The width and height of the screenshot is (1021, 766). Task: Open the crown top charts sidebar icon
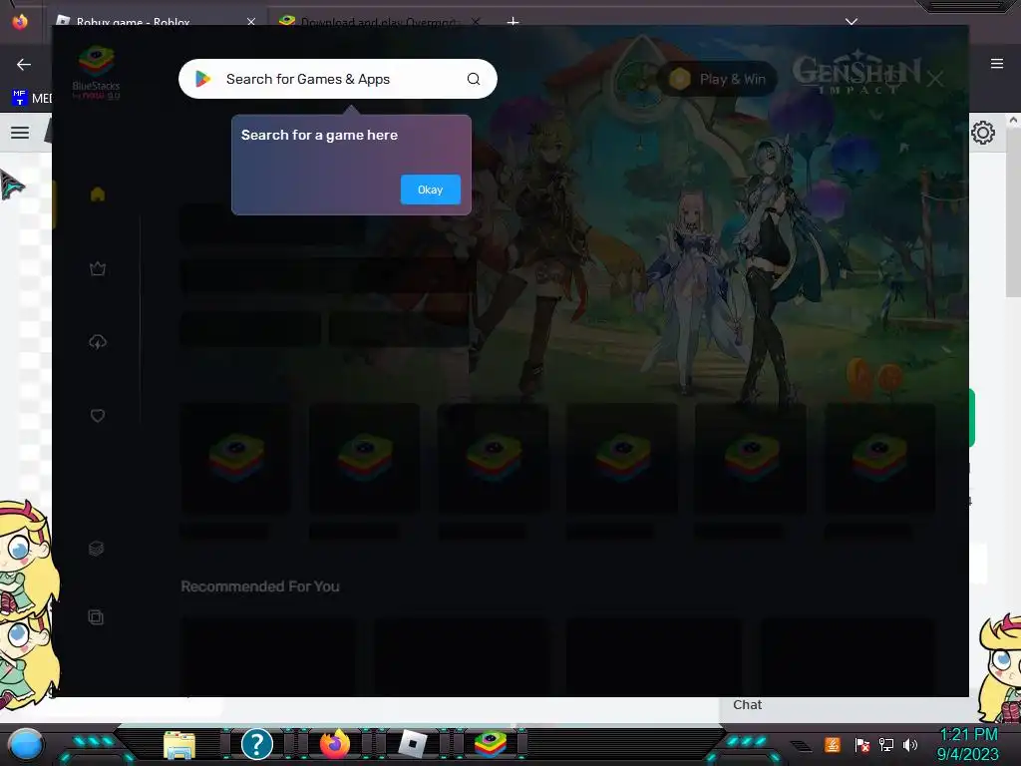point(98,268)
